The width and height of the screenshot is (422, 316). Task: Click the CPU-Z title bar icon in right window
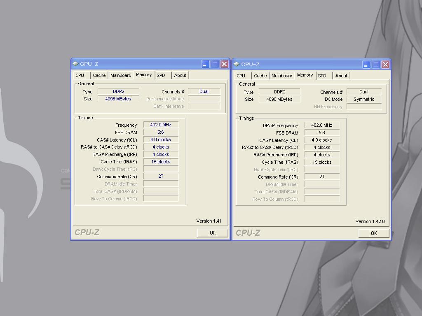[x=237, y=64]
